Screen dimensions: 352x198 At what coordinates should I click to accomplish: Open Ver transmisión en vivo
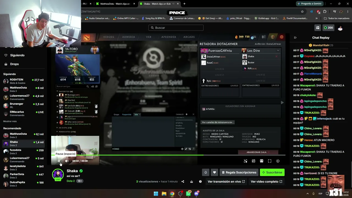click(x=226, y=182)
